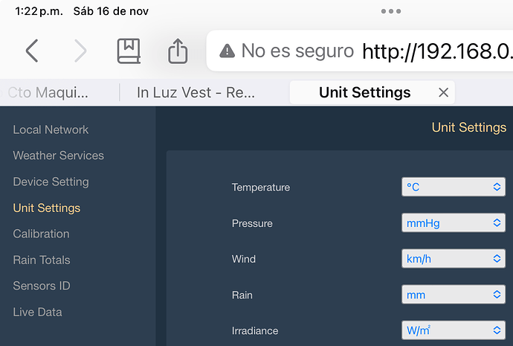Viewport: 513px width, 346px height.
Task: Change the Rain unit selector
Action: [x=454, y=295]
